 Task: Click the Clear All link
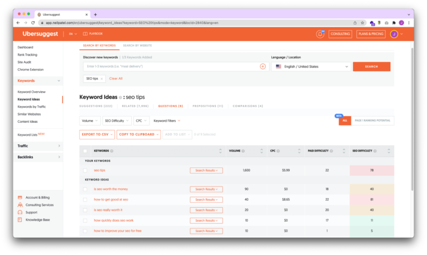116,79
